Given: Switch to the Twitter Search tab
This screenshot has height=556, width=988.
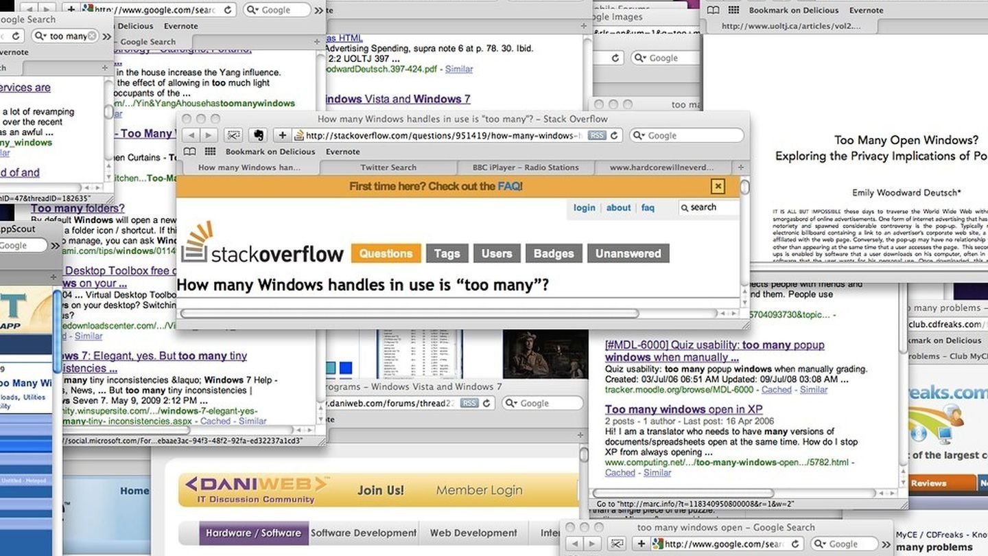Looking at the screenshot, I should [x=388, y=167].
